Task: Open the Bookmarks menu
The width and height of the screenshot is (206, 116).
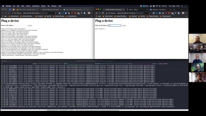Action: pyautogui.click(x=36, y=6)
